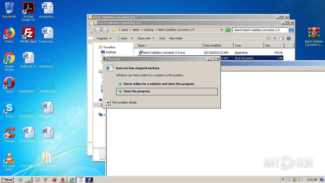Click the Explorer search magnifier icon
Viewport: 325px width, 183px height.
click(291, 30)
